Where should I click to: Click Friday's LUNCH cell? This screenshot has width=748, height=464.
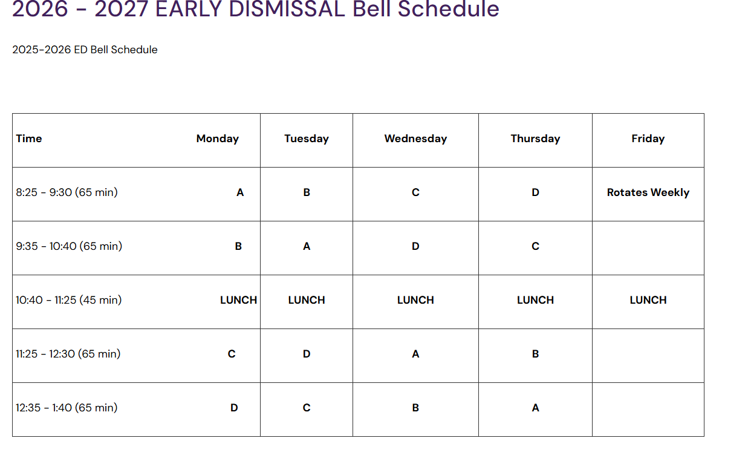click(648, 300)
